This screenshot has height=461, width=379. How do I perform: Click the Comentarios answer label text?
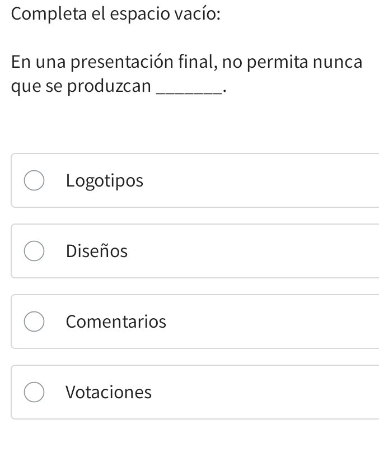click(116, 322)
